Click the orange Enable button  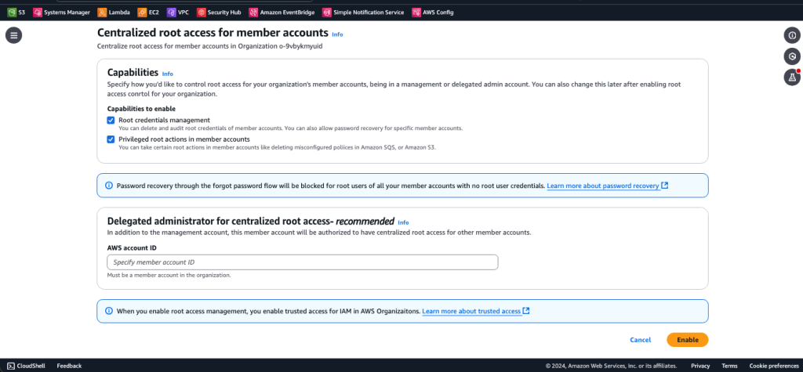click(x=687, y=340)
